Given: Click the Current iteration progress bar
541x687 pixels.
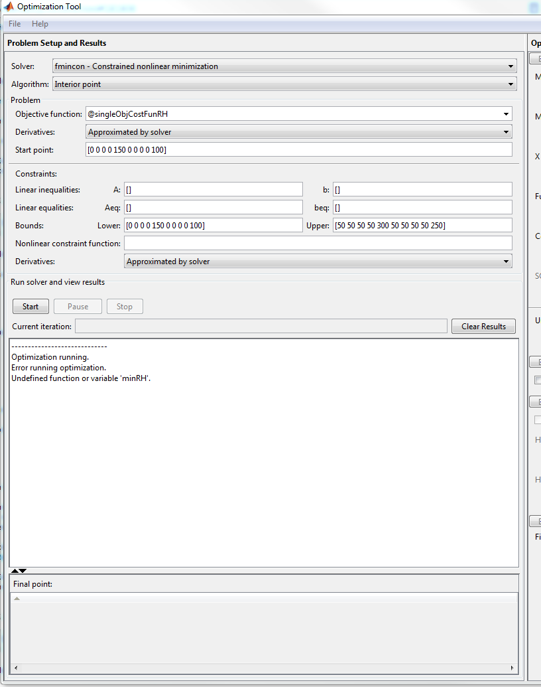Looking at the screenshot, I should tap(261, 326).
